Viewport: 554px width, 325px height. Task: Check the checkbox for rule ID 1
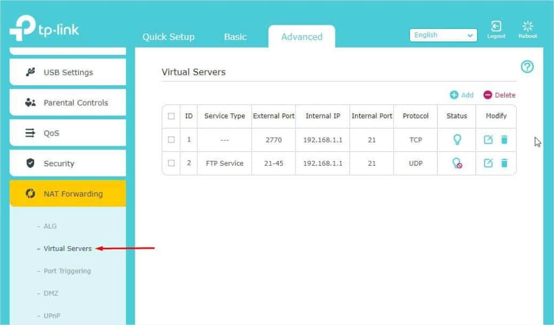point(172,139)
